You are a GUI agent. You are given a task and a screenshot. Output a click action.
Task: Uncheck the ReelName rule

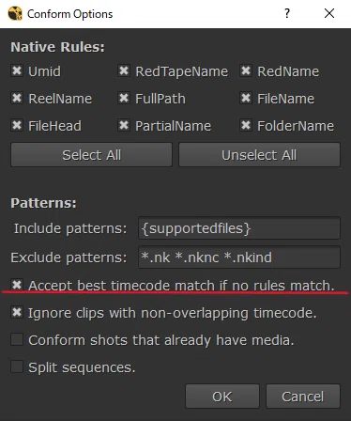tap(17, 98)
